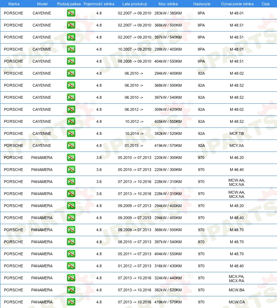The image size is (277, 308).
Task: Click petrol icon in Cayenne 92A 294kW / 400KM row
Action: [71, 73]
